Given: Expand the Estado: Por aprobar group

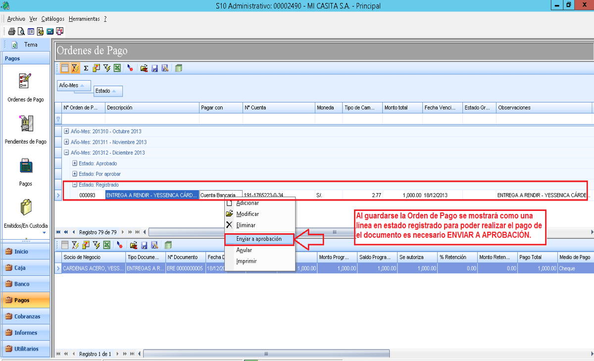Looking at the screenshot, I should [x=75, y=174].
